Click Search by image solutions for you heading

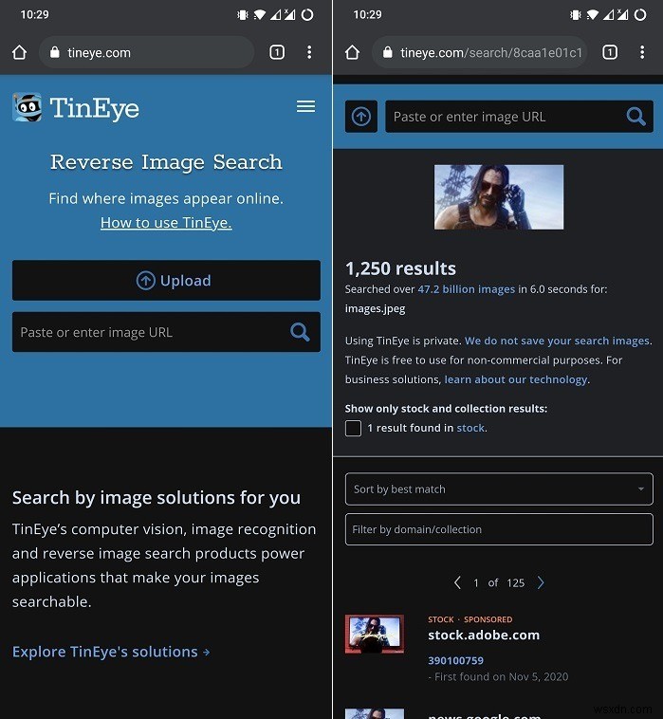tap(157, 498)
